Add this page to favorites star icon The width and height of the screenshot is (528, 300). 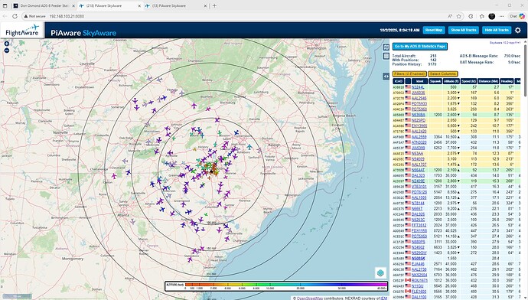[x=459, y=16]
